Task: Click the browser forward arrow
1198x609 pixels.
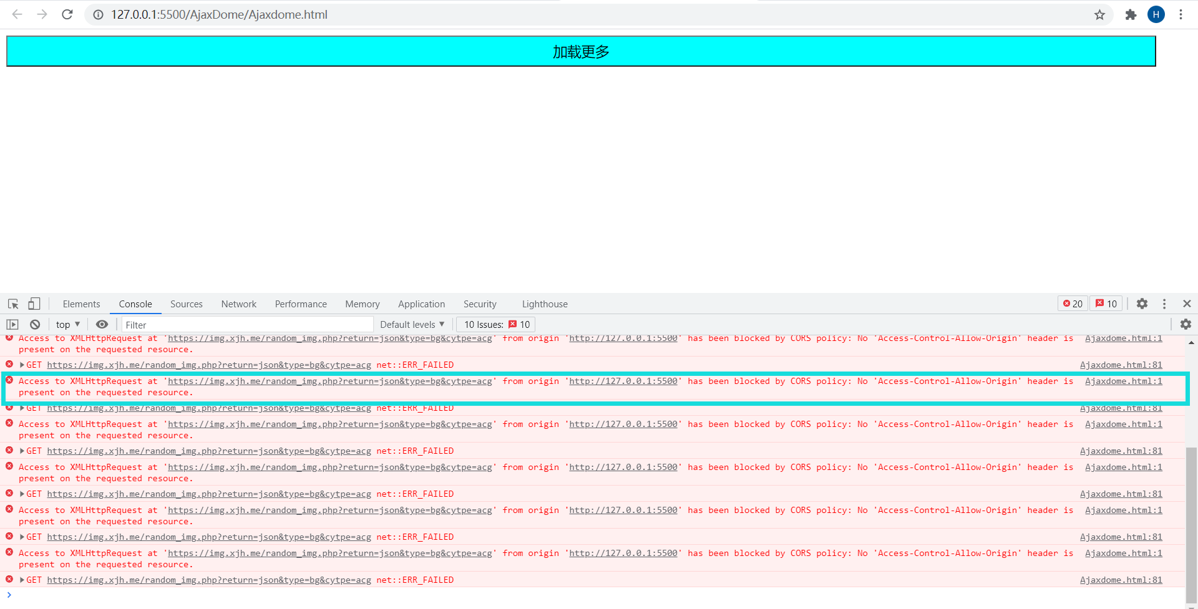Action: pyautogui.click(x=42, y=14)
